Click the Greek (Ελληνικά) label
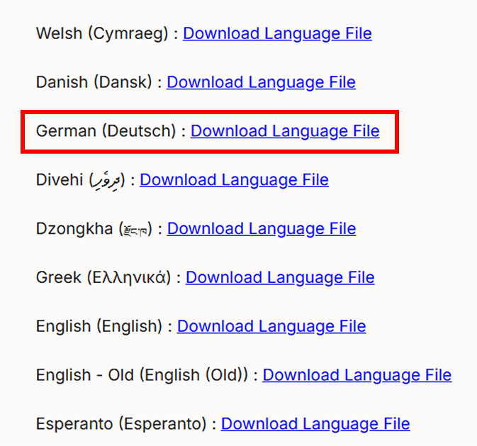 tap(103, 278)
